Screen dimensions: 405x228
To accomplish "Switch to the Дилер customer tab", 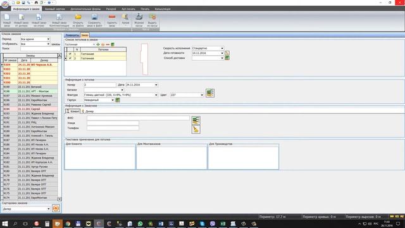I will (87, 111).
